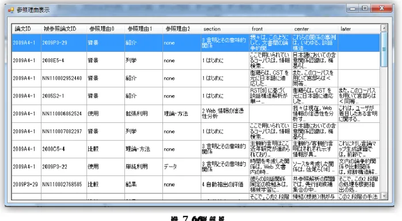Click the later column header

click(x=359, y=29)
